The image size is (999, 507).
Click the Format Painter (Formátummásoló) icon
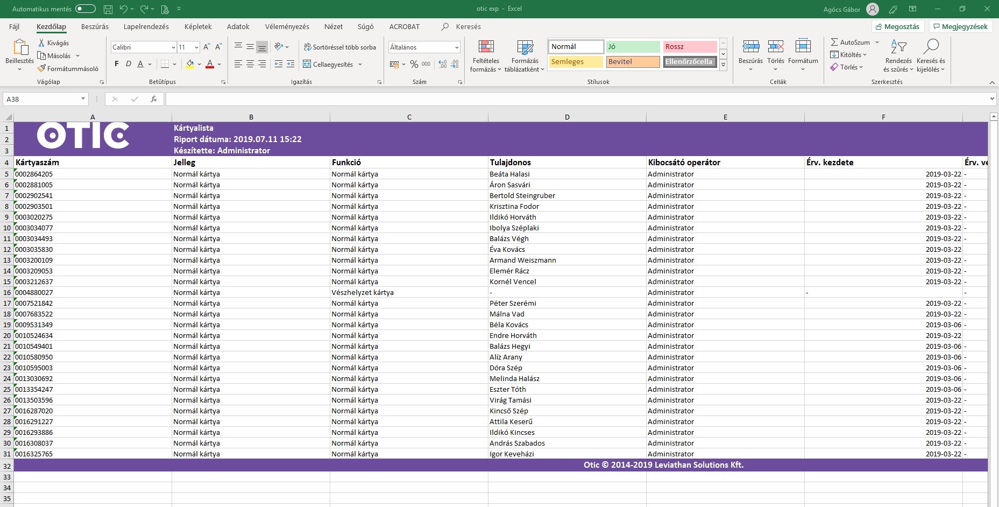click(x=41, y=68)
